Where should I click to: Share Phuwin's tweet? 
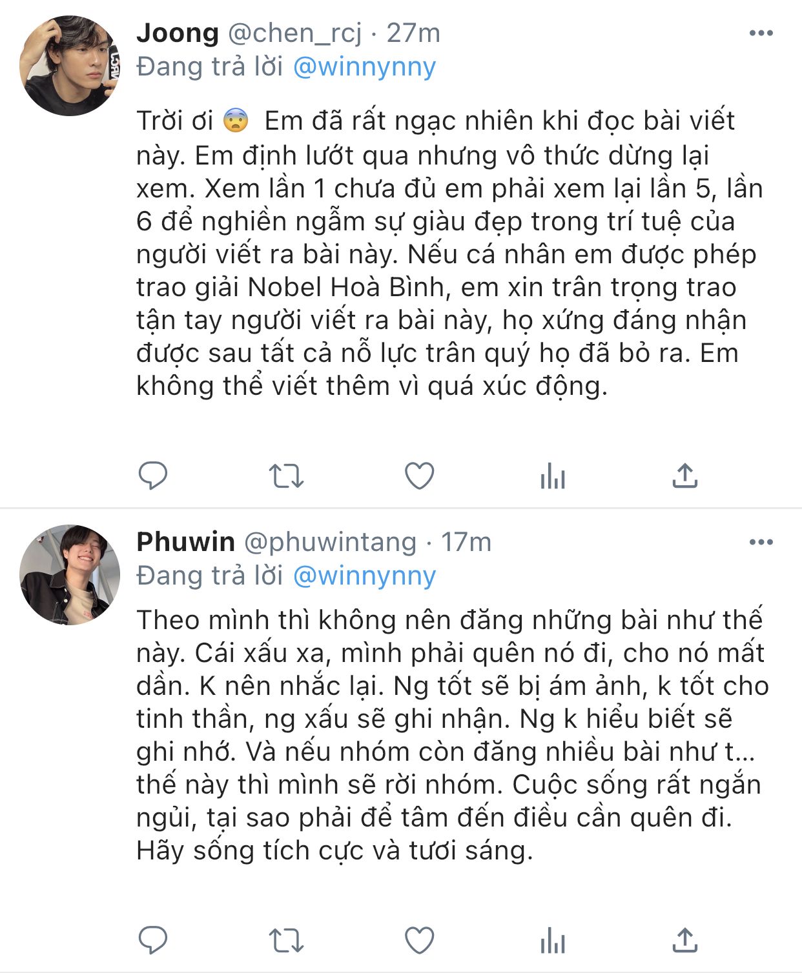684,940
